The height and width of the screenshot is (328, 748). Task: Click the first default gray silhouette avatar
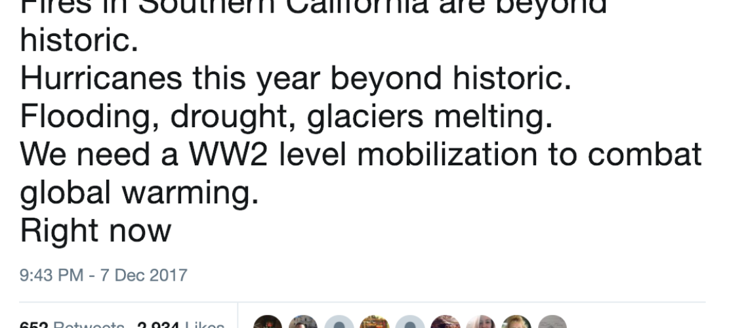click(x=339, y=322)
